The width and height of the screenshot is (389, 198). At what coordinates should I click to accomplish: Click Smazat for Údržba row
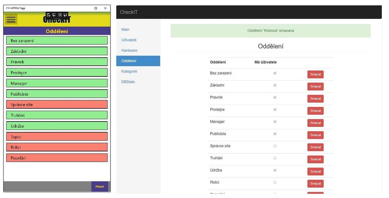315,171
